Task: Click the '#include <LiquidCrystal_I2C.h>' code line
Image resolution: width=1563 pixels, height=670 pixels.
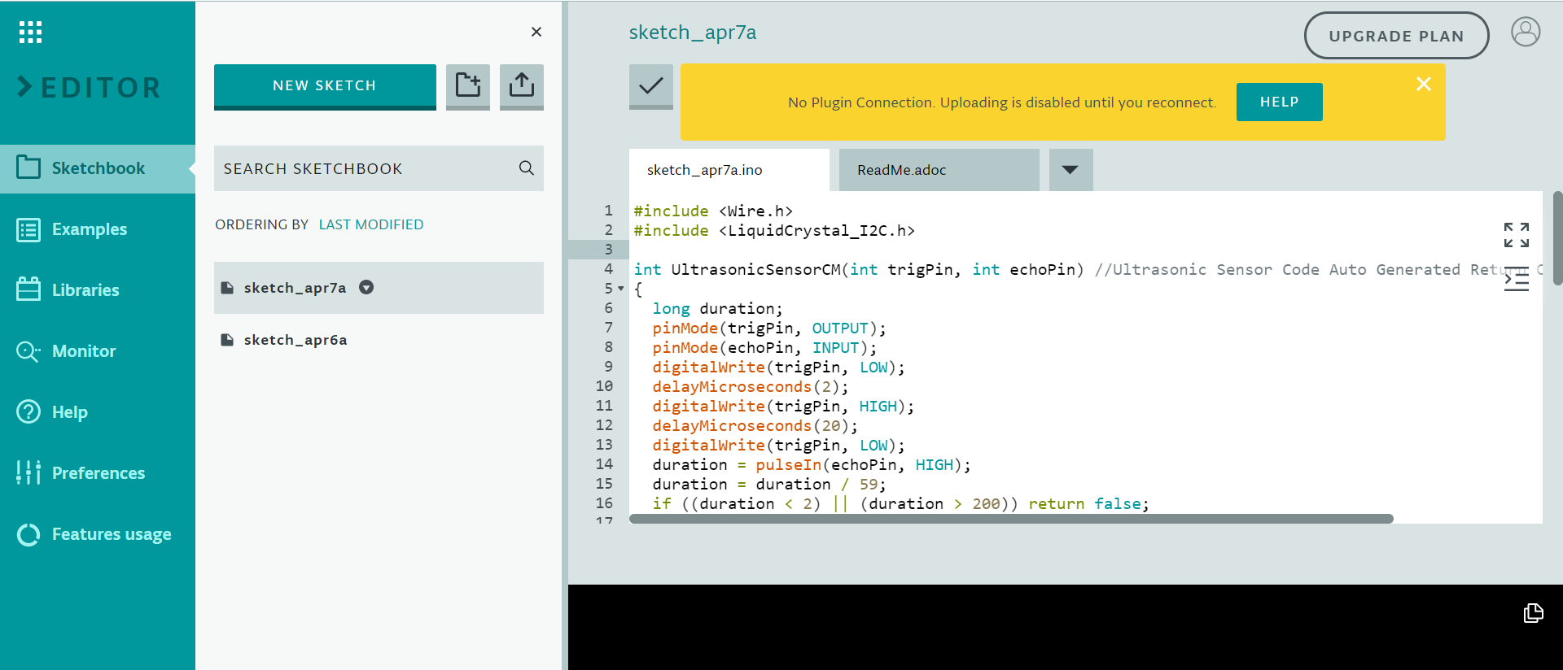Action: click(774, 231)
